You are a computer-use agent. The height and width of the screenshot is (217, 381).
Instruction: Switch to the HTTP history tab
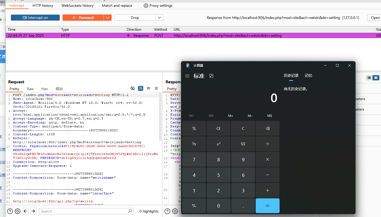43,6
